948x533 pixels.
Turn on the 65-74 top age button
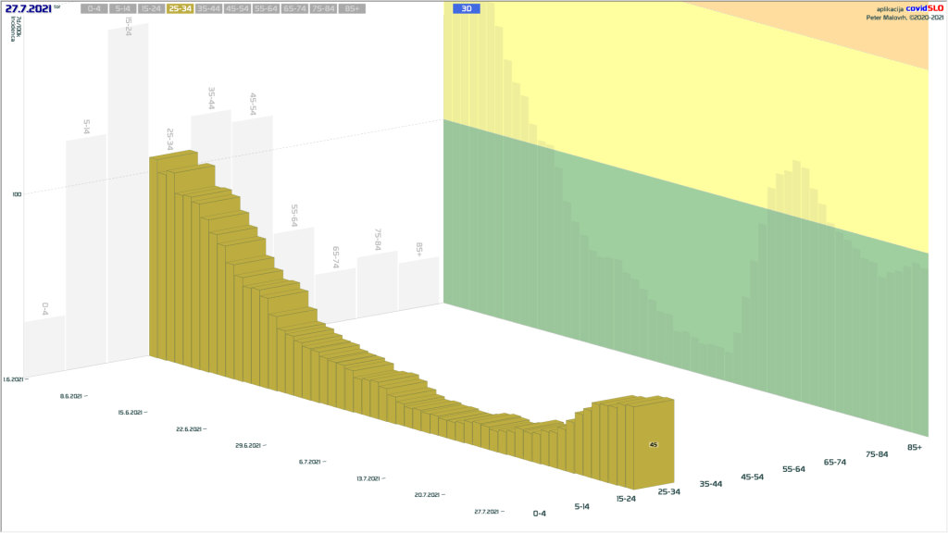tap(295, 8)
